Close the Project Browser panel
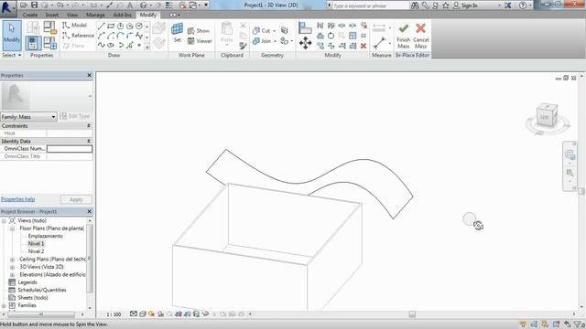This screenshot has height=329, width=586. click(90, 211)
